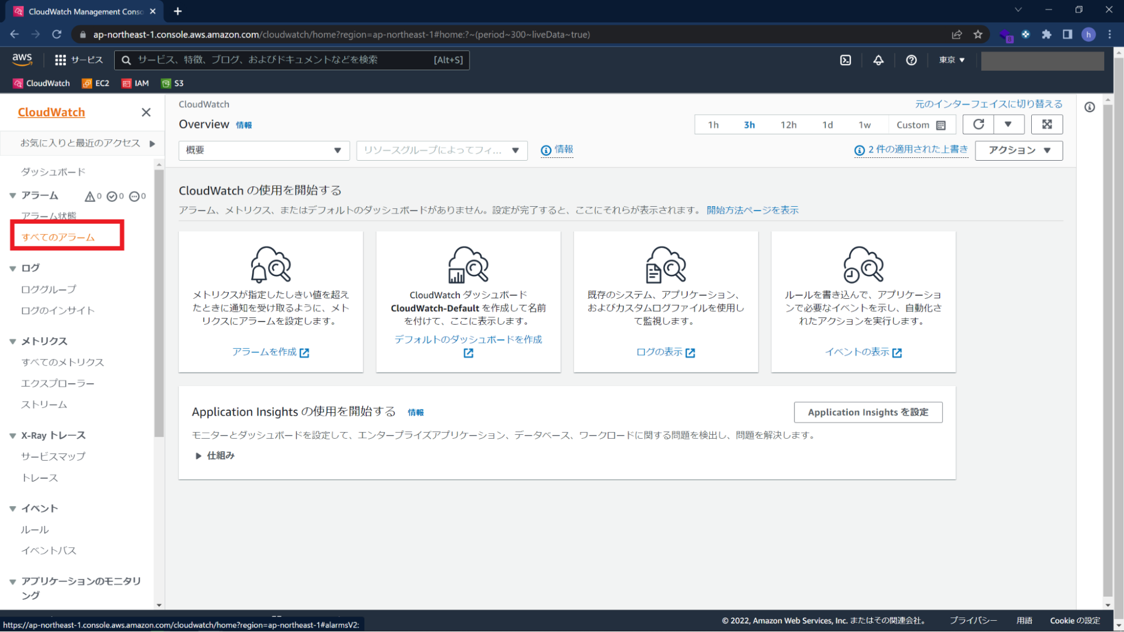Open すべてのメトリクス in sidebar
The image size is (1124, 632).
pos(63,362)
